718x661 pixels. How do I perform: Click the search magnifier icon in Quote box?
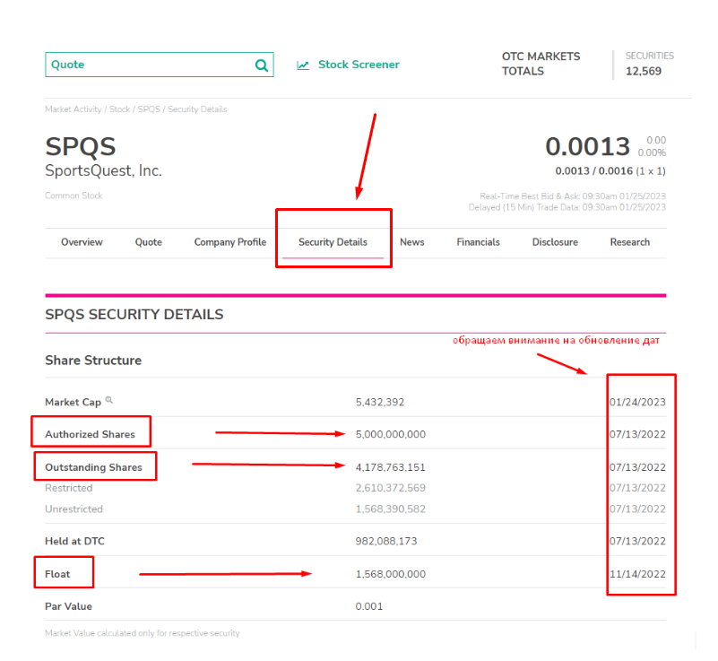[262, 65]
